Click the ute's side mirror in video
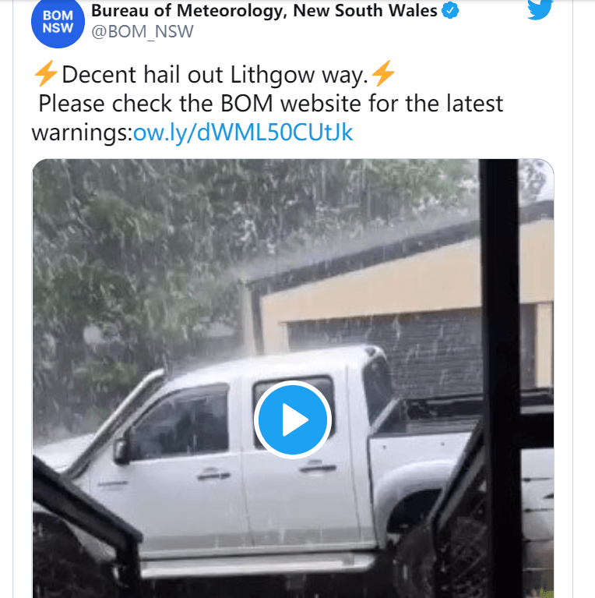 [122, 451]
